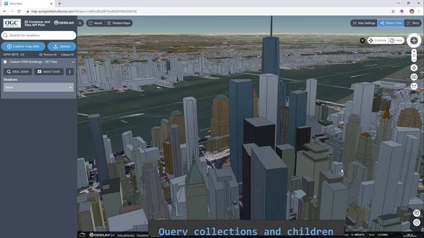
Task: Open the Data attribution link
Action: point(126,235)
